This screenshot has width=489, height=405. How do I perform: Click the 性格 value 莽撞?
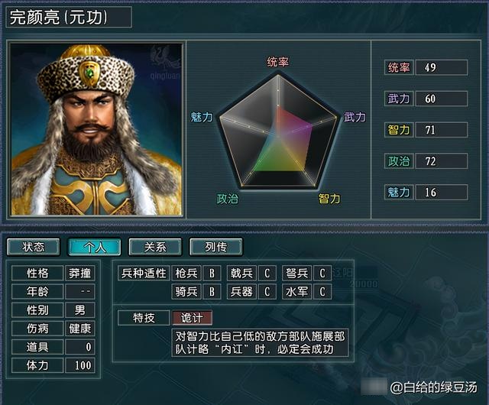(x=79, y=273)
